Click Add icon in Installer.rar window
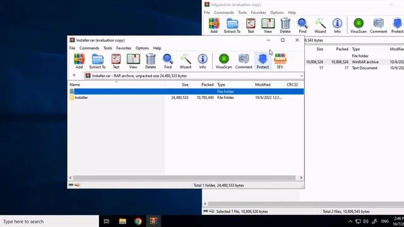The height and width of the screenshot is (227, 404). (x=79, y=61)
